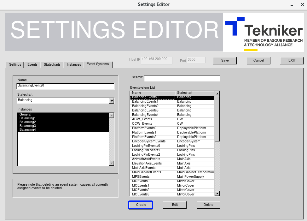This screenshot has height=221, width=307.
Task: Select the MCEvents1 row
Action: coord(172,186)
